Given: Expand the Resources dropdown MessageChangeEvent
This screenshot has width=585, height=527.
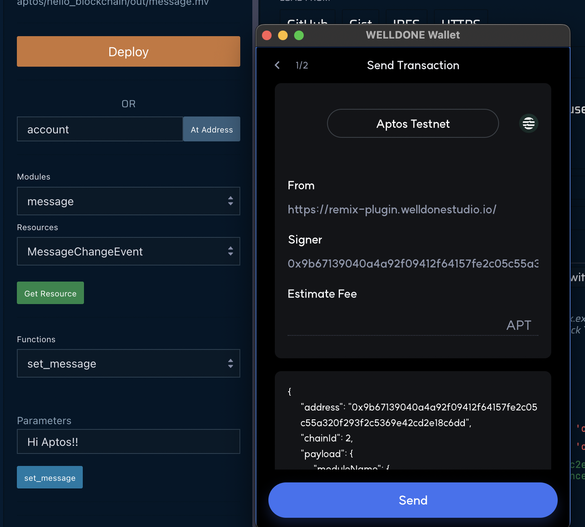Looking at the screenshot, I should 129,251.
